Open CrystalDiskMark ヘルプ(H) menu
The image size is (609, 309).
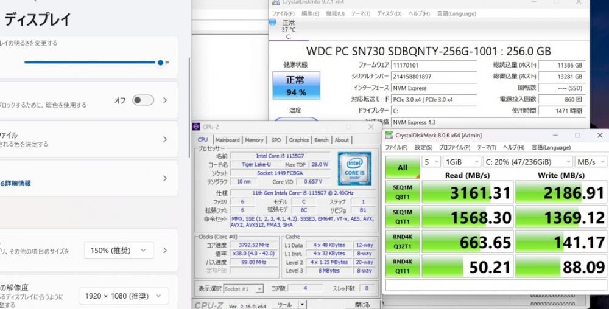click(513, 148)
